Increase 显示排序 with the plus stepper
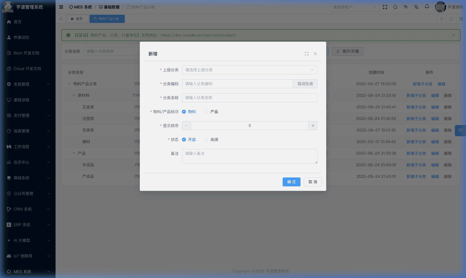Screen dimensions: 466x278 313,125
